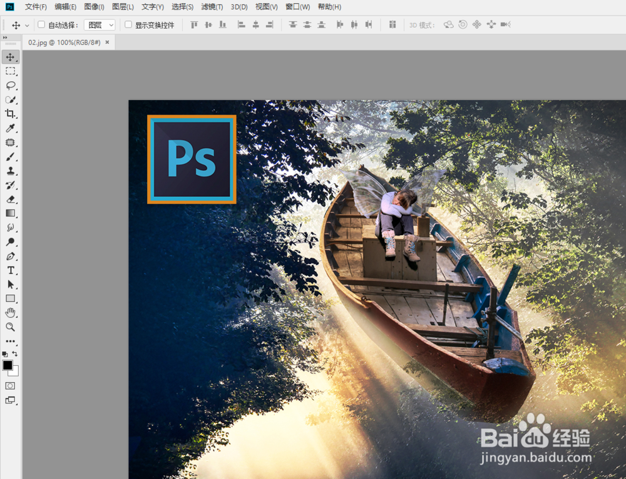Select the Zoom tool
The image size is (626, 479).
pos(11,328)
